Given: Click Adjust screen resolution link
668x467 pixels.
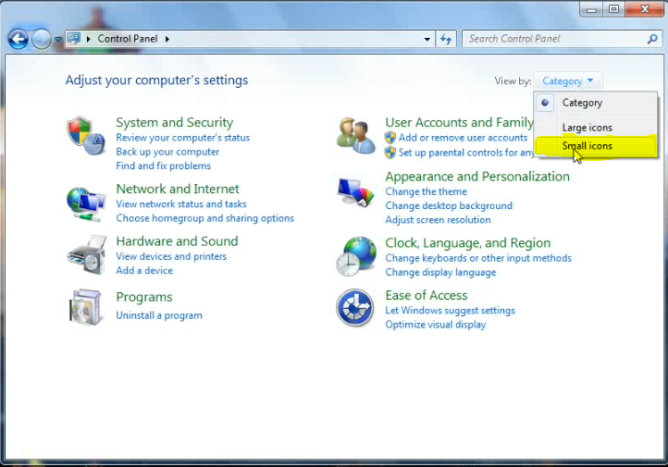Looking at the screenshot, I should (x=438, y=220).
